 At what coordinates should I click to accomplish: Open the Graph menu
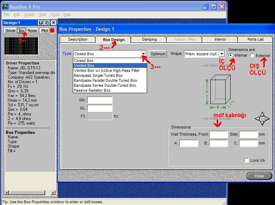click(29, 15)
